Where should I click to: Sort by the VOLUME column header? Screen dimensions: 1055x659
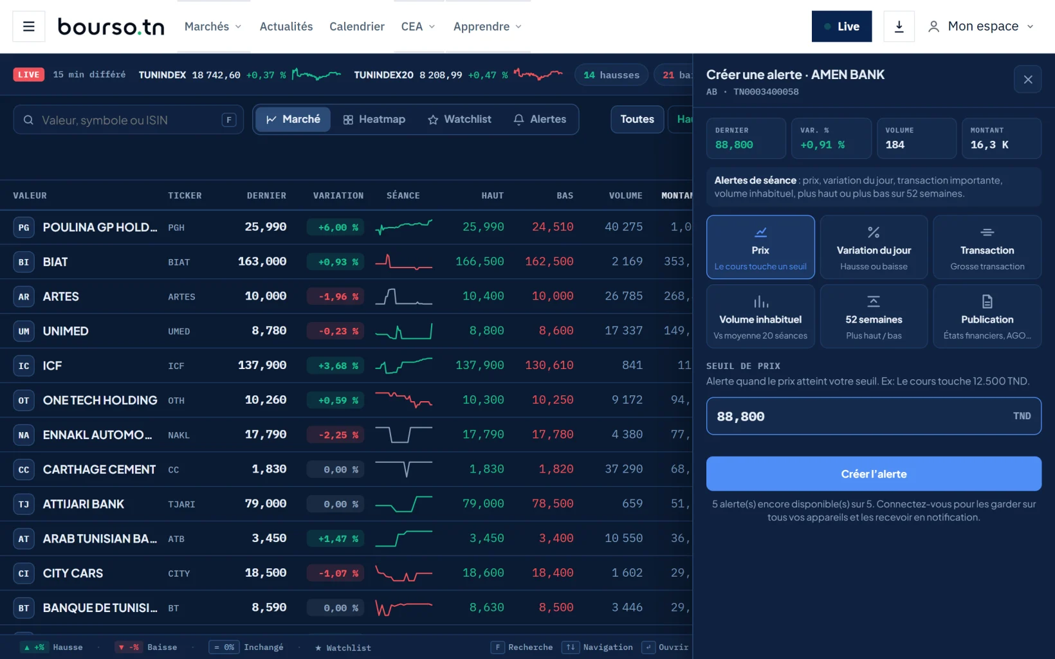click(625, 195)
